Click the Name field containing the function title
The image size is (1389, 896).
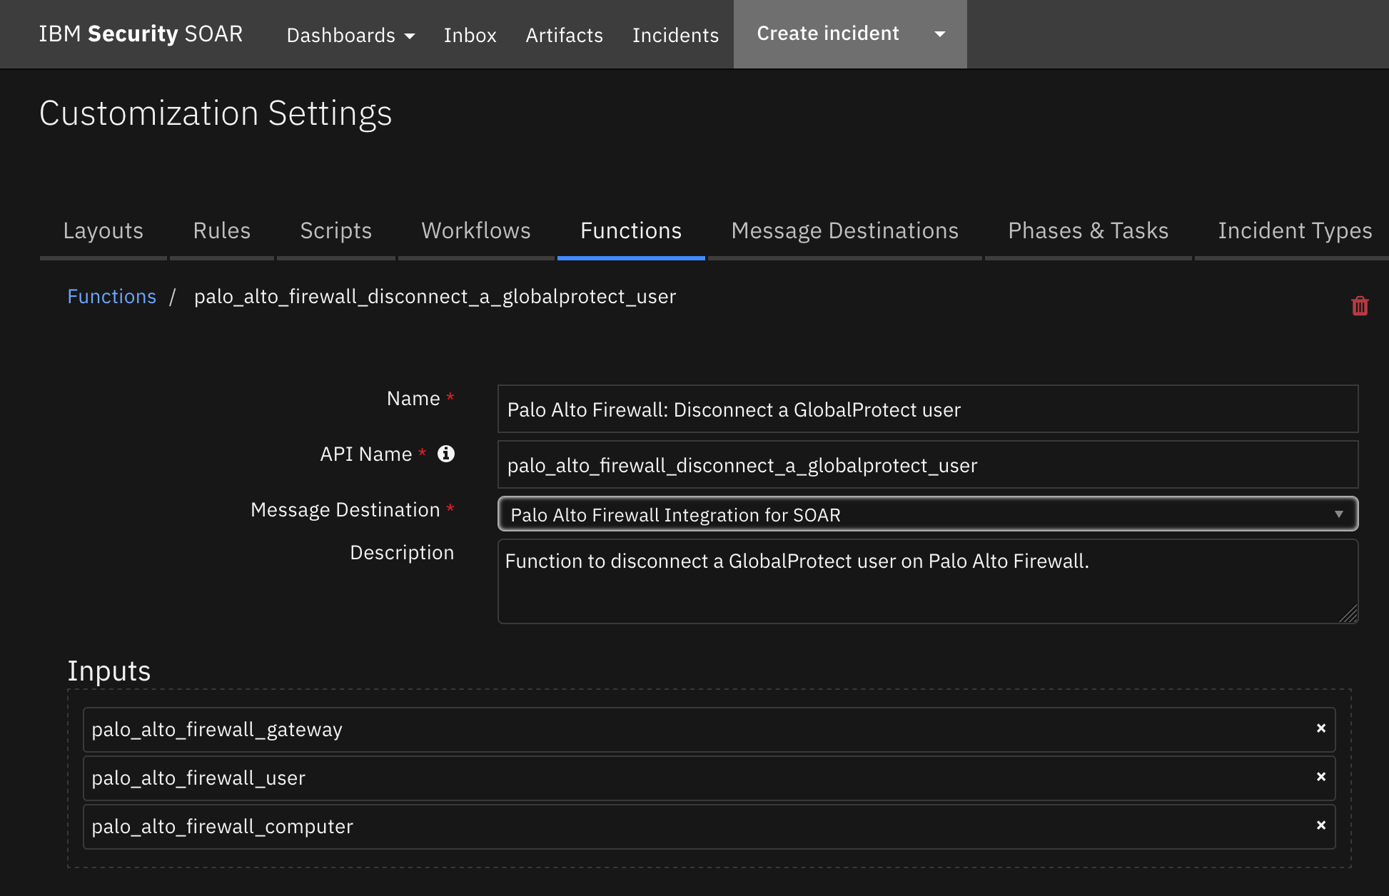[x=926, y=409]
